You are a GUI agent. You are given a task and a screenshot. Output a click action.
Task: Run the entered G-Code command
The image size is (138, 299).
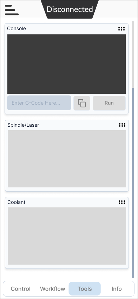pos(109,103)
